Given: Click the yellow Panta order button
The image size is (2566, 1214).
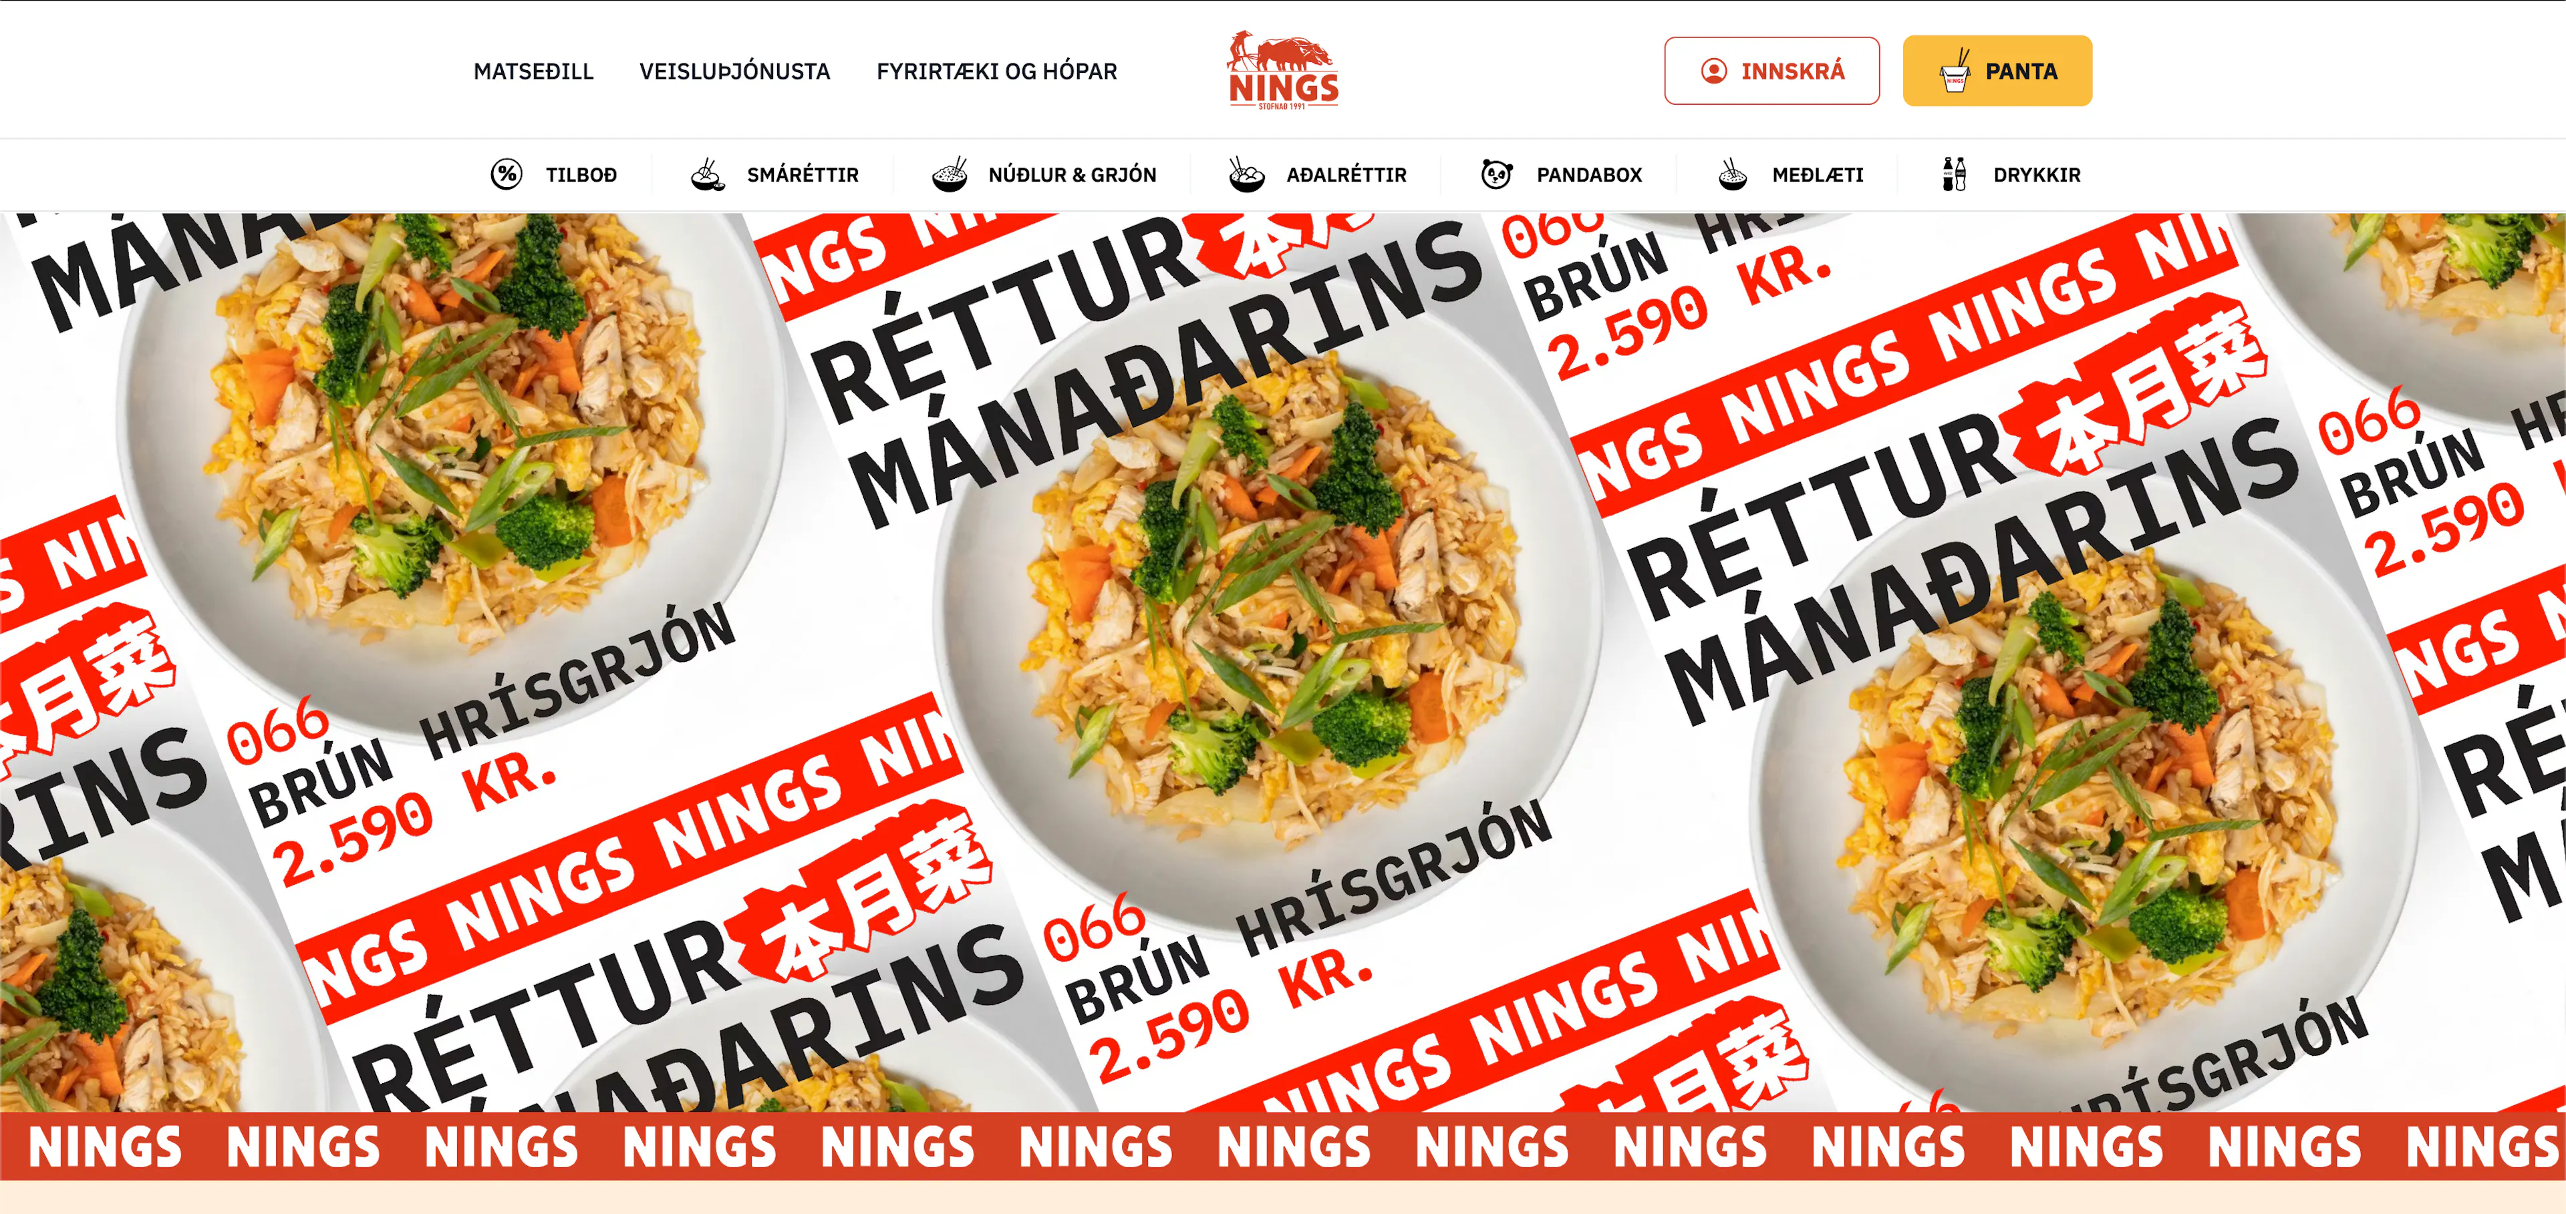Looking at the screenshot, I should [1996, 71].
